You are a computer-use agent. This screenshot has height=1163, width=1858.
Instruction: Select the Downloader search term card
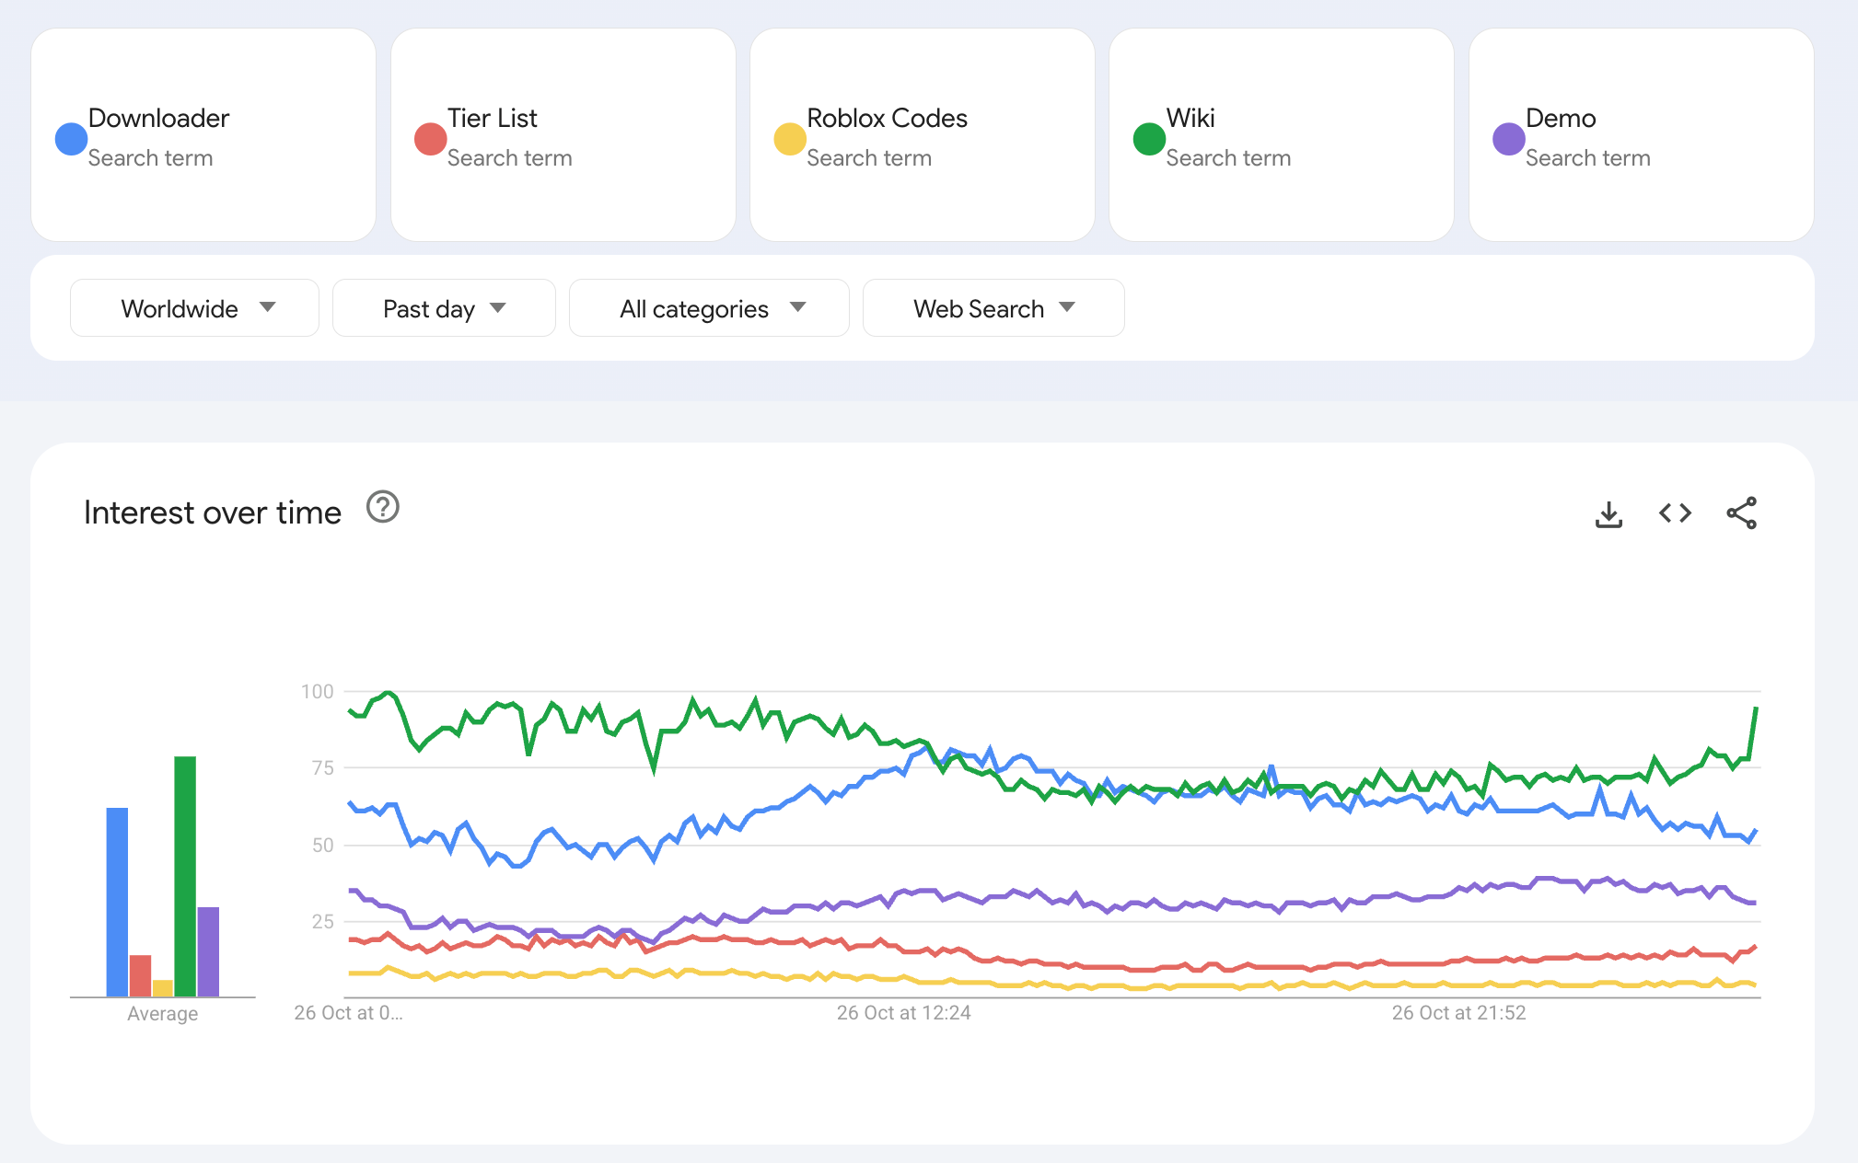pos(203,135)
